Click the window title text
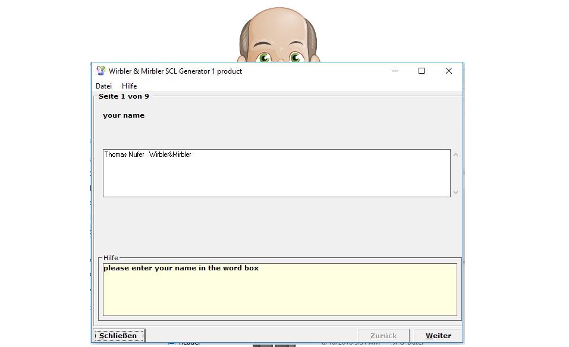 click(x=175, y=71)
